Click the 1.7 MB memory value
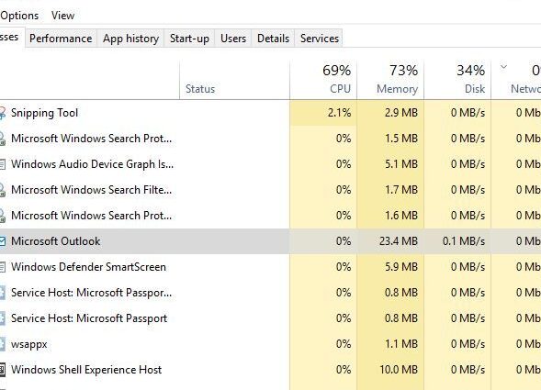The image size is (541, 390). point(401,190)
